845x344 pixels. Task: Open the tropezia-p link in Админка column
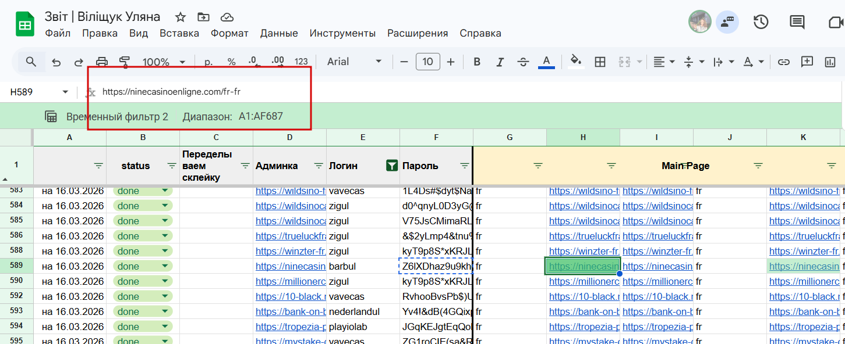coord(290,327)
